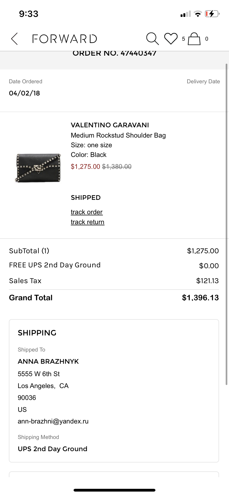This screenshot has height=496, width=229.
Task: Tap the 9:33 status bar clock
Action: [29, 14]
